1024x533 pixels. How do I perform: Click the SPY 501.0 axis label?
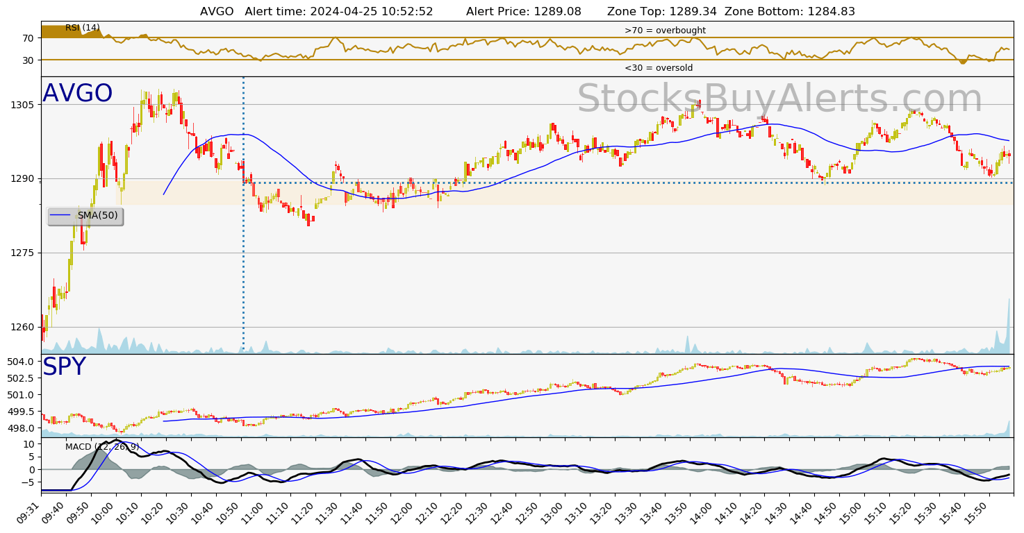click(x=21, y=395)
